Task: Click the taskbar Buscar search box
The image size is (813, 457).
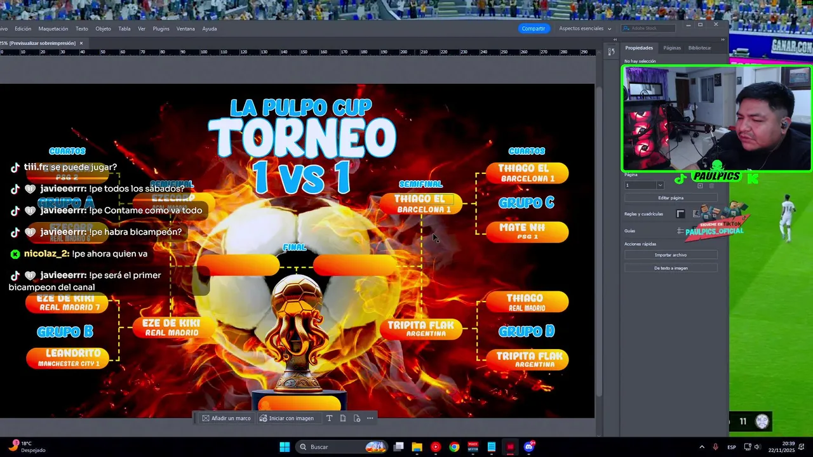Action: tap(342, 447)
